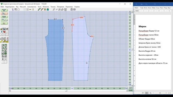The height and width of the screenshot is (97, 173).
Task: Click the red 5.2 measurement label
Action: click(x=92, y=36)
